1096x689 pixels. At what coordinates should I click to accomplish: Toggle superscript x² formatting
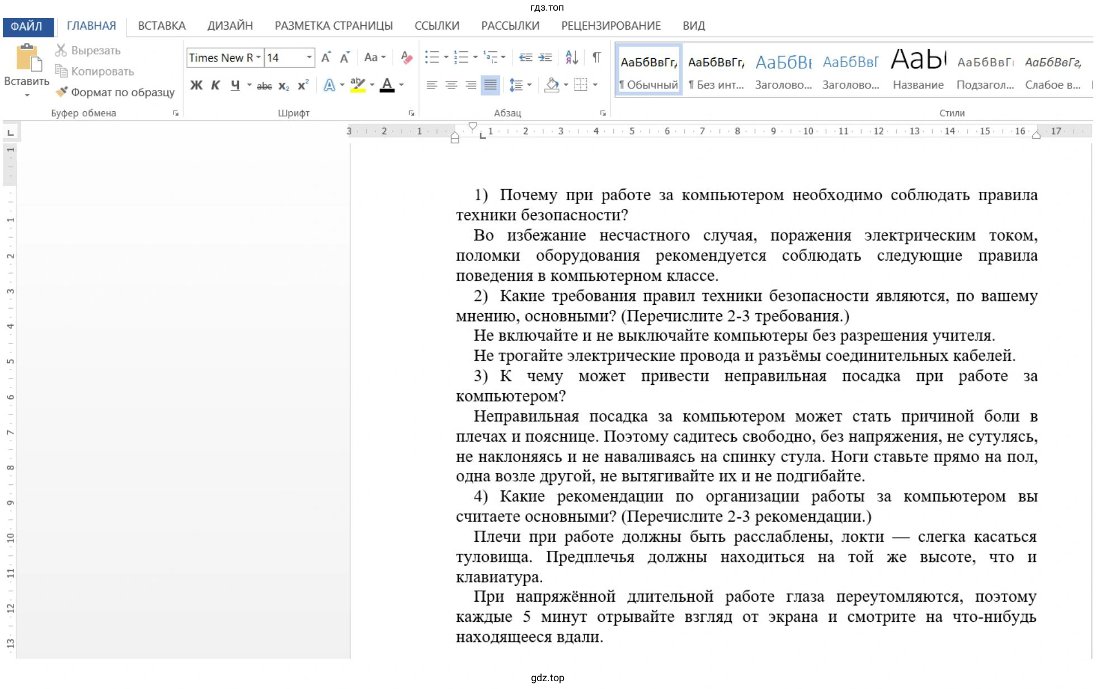click(x=303, y=85)
